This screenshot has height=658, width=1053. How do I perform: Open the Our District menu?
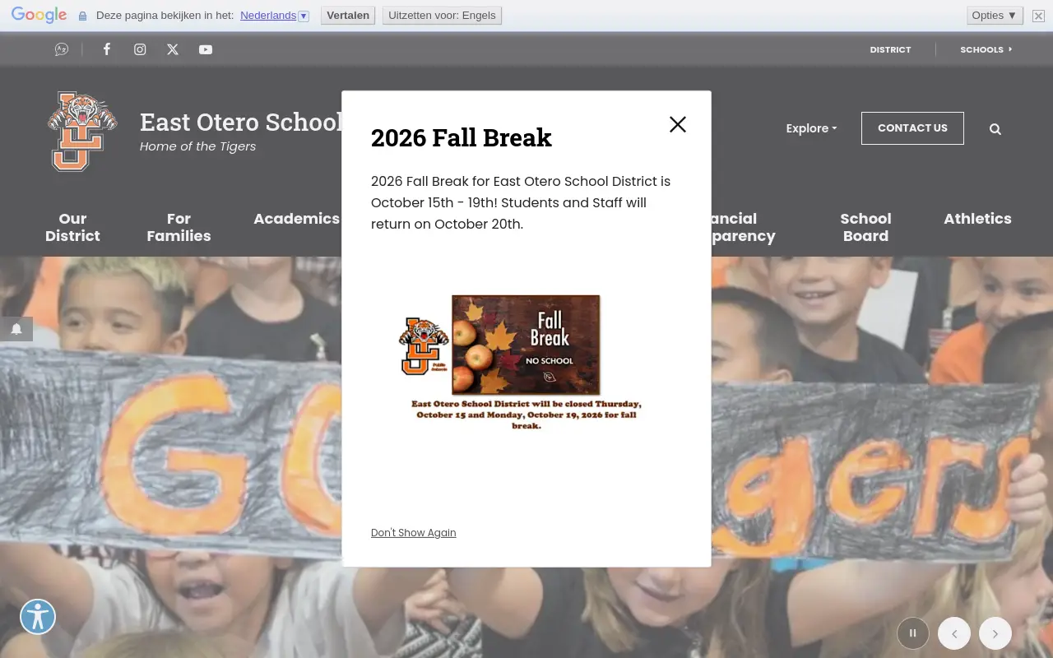pos(72,227)
